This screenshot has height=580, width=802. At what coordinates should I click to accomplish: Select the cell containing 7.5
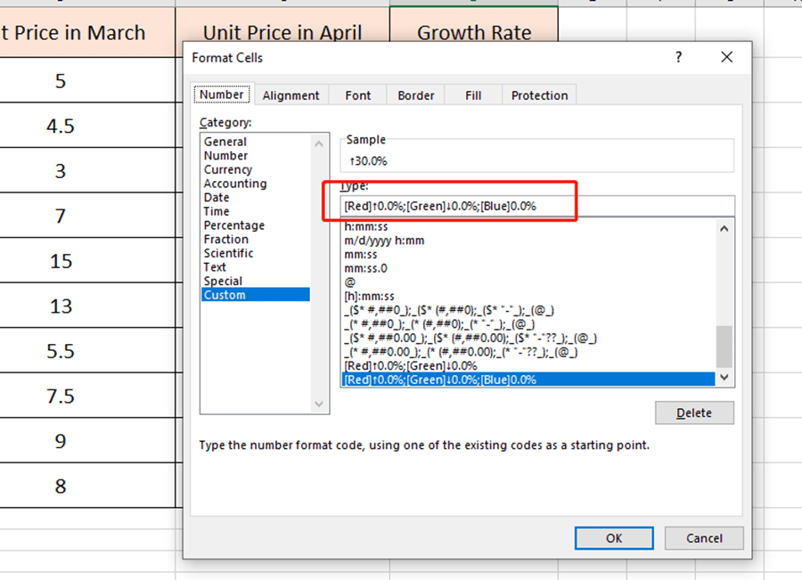pyautogui.click(x=87, y=396)
